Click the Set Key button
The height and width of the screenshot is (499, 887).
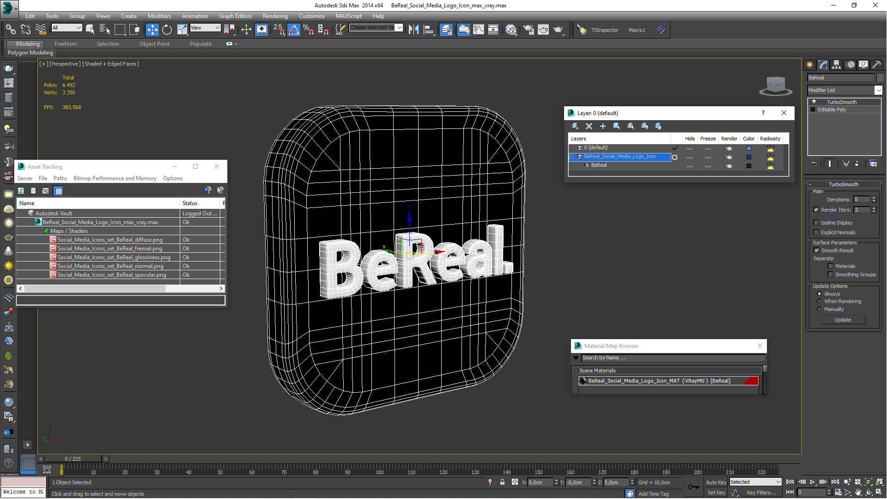[x=716, y=493]
